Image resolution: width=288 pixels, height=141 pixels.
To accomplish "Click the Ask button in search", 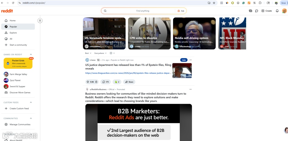I will click(x=181, y=11).
